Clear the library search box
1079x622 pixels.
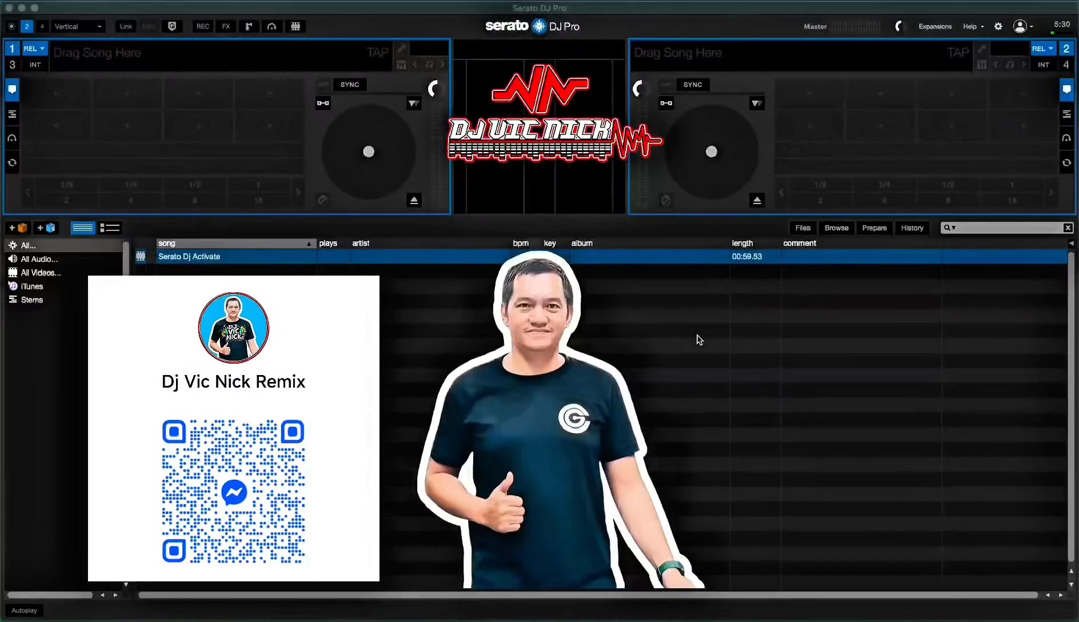[1068, 228]
